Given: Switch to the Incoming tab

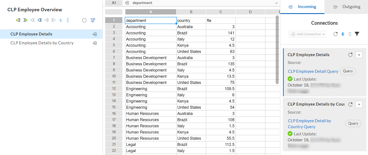Looking at the screenshot, I should tap(302, 7).
